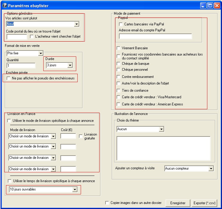This screenshot has width=222, height=209.
Task: Check 'Copier images dans un autre dossier'
Action: pyautogui.click(x=107, y=203)
